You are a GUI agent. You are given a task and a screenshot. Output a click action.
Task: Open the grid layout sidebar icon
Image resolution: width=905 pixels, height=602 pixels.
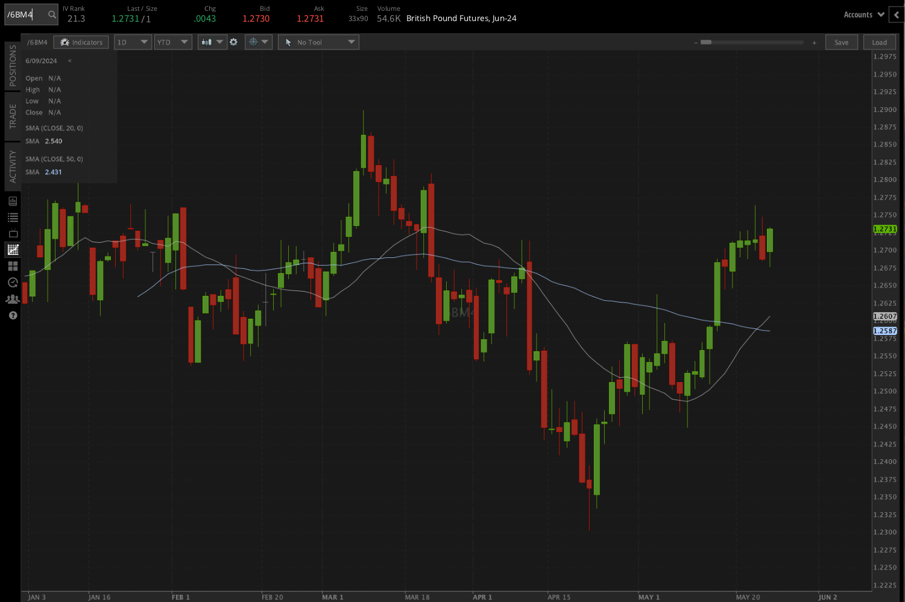pyautogui.click(x=13, y=266)
